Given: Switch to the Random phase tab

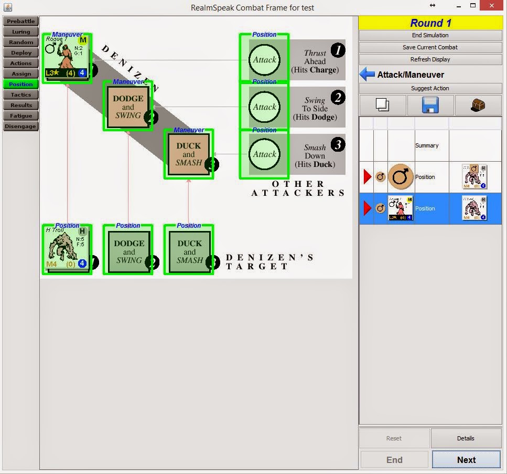Looking at the screenshot, I should [x=20, y=43].
